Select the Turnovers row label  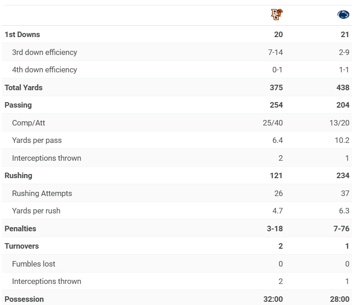click(22, 246)
